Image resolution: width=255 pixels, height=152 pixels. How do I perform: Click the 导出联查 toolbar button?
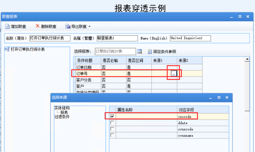[76, 26]
